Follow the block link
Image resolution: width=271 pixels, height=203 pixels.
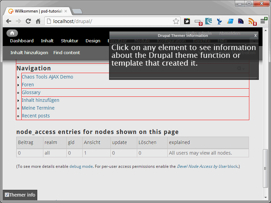(x=233, y=166)
